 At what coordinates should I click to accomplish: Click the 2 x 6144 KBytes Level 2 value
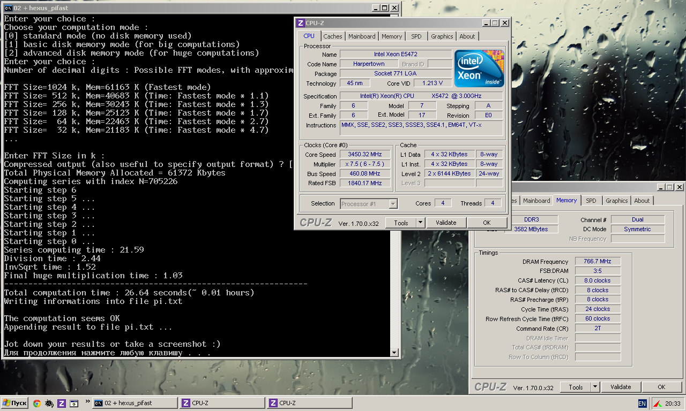(449, 173)
